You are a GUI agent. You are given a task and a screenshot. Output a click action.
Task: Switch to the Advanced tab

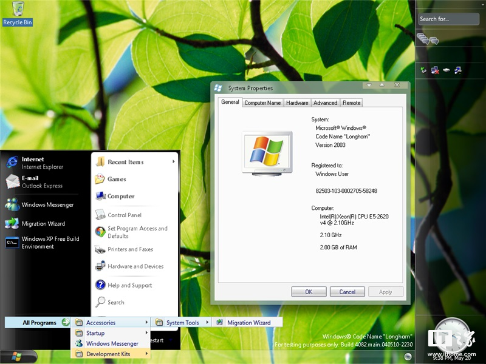(325, 103)
